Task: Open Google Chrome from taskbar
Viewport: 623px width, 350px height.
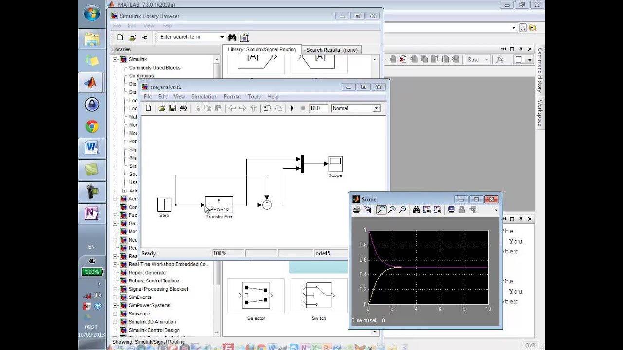Action: coord(92,127)
